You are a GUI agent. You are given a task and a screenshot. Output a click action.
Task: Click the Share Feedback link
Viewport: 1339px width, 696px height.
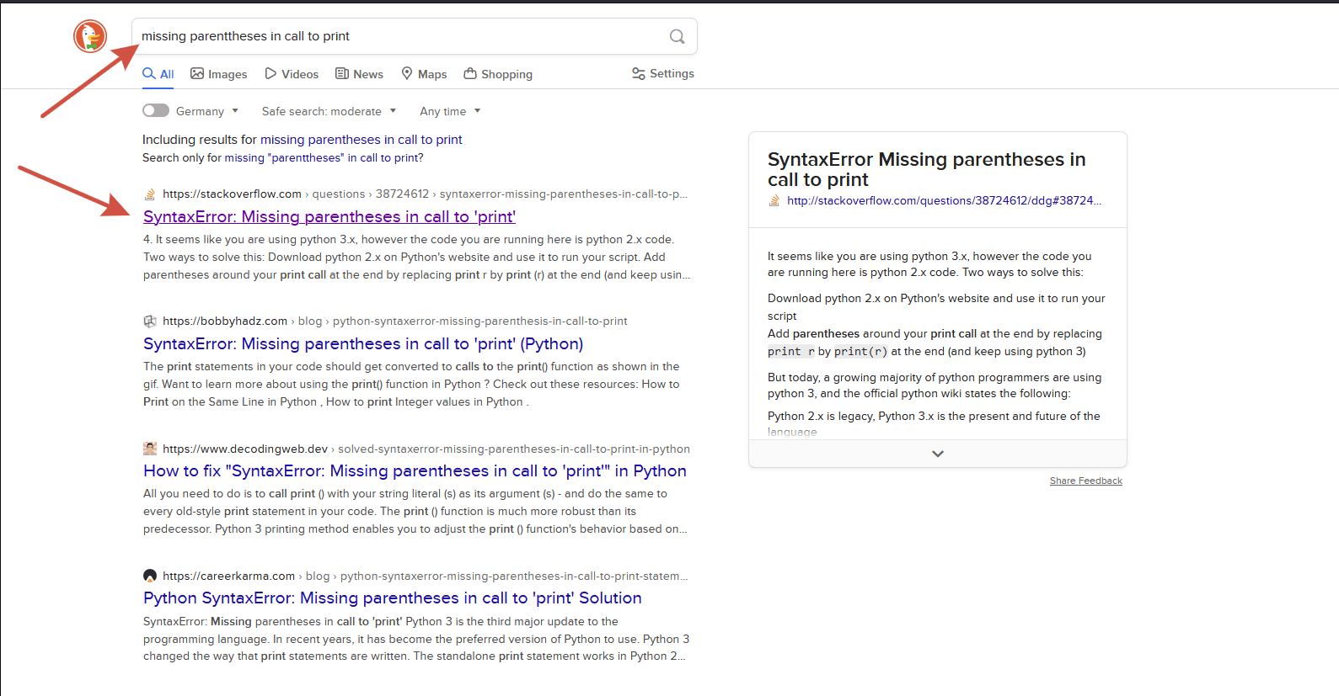pos(1085,481)
